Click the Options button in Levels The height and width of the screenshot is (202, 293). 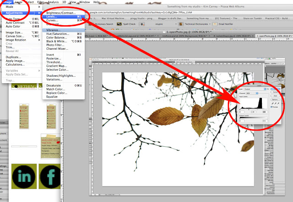tap(275, 100)
